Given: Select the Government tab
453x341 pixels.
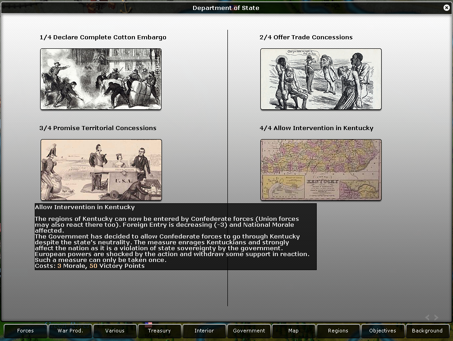Looking at the screenshot, I should coord(249,331).
